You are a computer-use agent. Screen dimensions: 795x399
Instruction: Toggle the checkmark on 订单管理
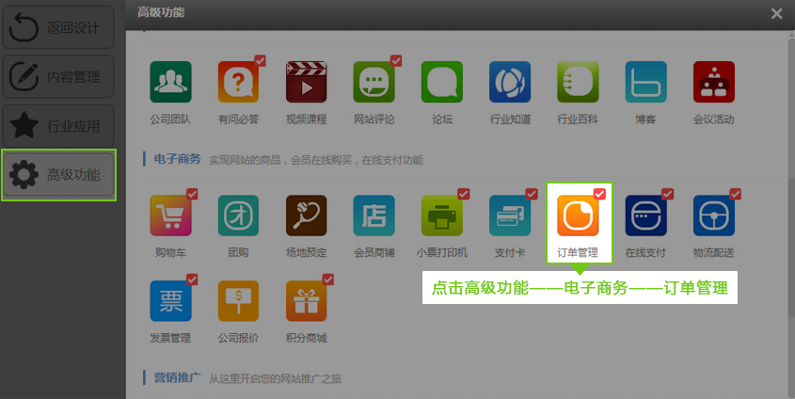click(x=599, y=194)
